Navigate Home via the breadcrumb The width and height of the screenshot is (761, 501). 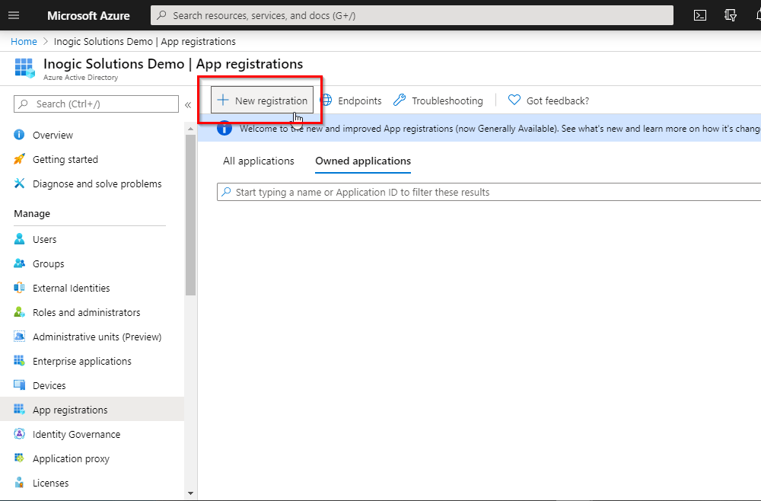[24, 41]
